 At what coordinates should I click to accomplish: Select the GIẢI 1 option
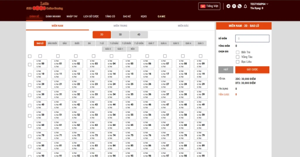pos(120,49)
